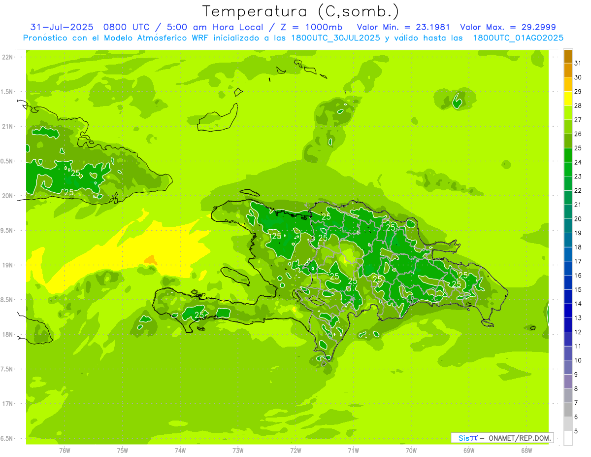Click the Gonâve island outline in Haiti's gulf
Image resolution: width=591 pixels, height=457 pixels.
pyautogui.click(x=235, y=276)
